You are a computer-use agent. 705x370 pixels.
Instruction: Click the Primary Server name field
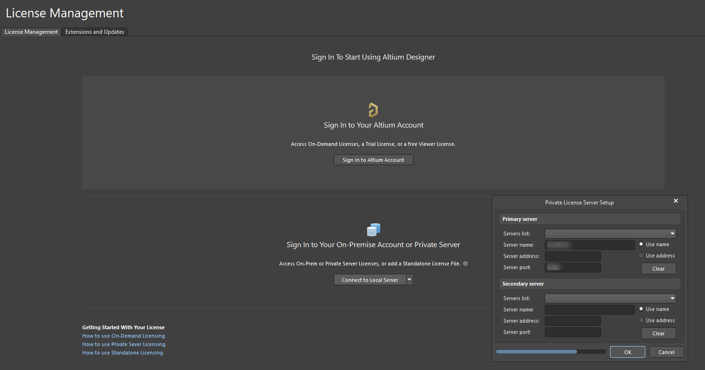pyautogui.click(x=590, y=245)
